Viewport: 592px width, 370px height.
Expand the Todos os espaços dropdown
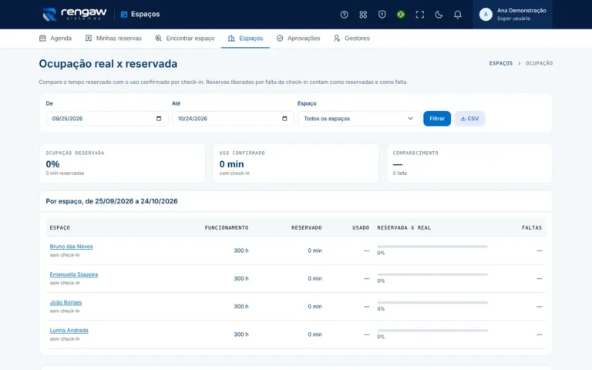pos(358,119)
